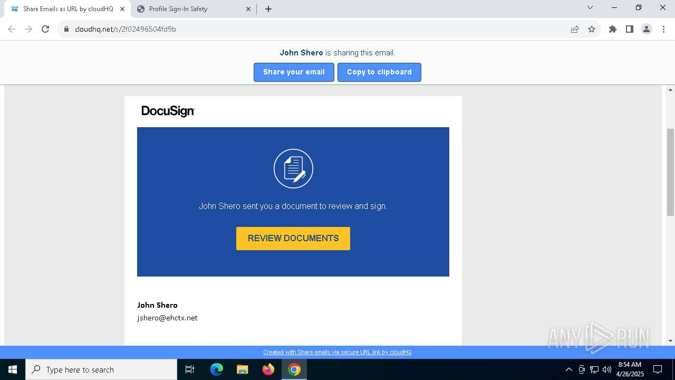Click the bold John Shero signature name
This screenshot has height=380, width=675.
click(x=157, y=305)
